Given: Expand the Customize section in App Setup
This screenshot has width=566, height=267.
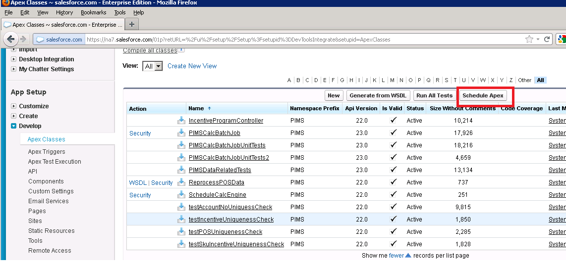Looking at the screenshot, I should [14, 106].
